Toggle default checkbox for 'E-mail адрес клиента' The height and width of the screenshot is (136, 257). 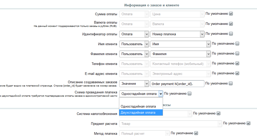coord(237,73)
